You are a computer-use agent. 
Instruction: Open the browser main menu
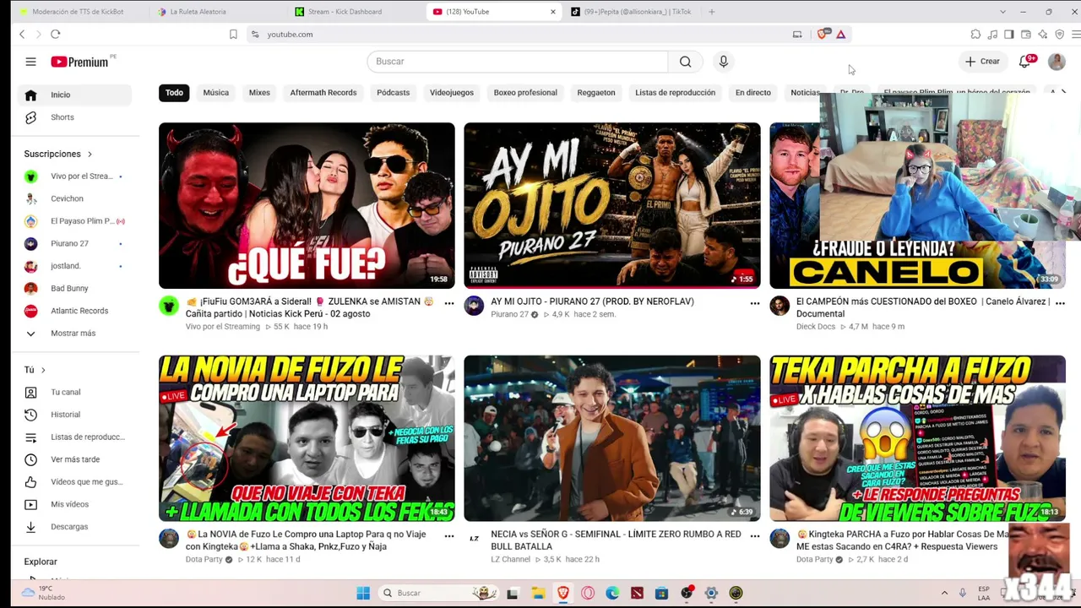(1076, 35)
